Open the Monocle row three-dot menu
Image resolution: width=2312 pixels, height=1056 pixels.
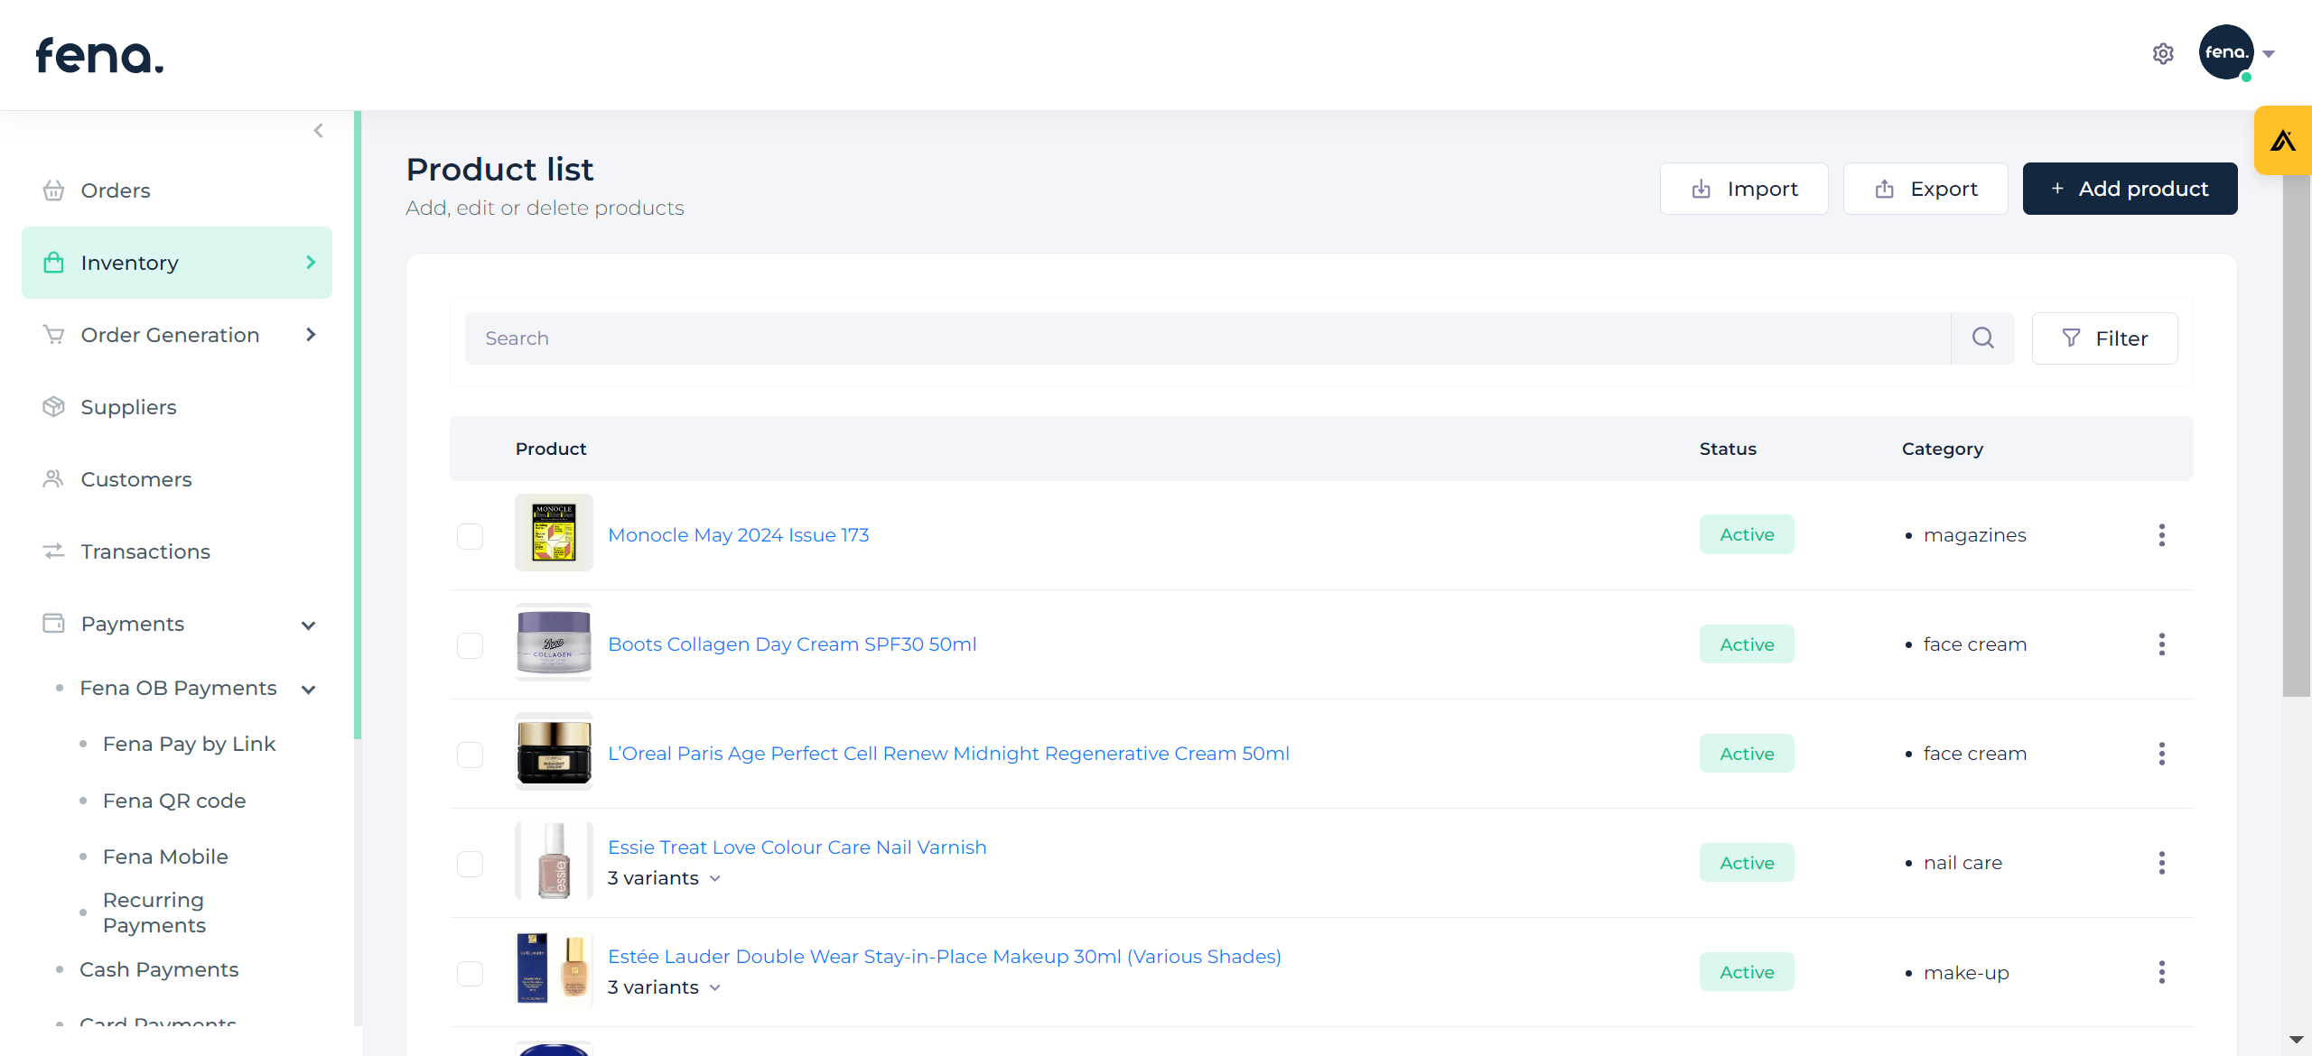click(2161, 535)
